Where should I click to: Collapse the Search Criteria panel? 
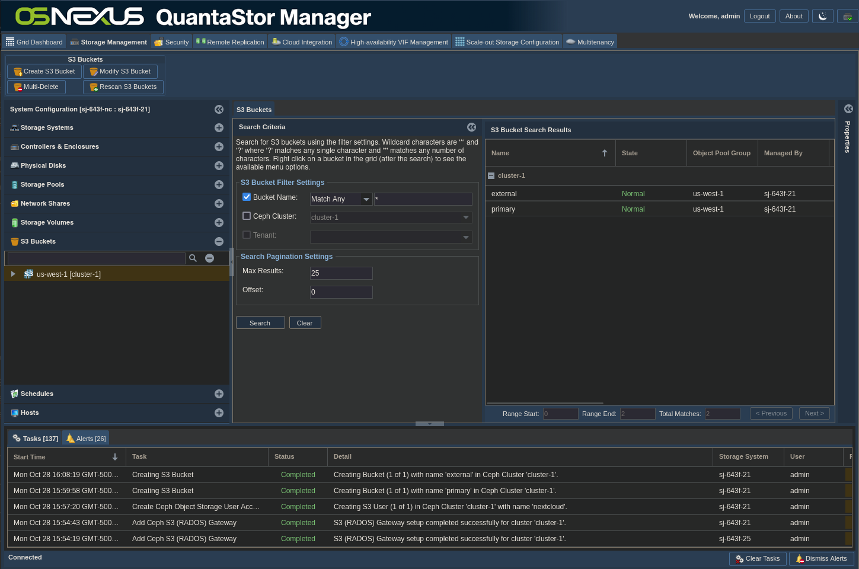point(471,127)
